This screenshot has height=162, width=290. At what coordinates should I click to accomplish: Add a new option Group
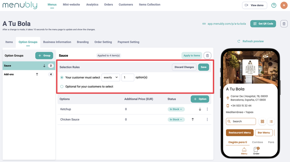44,55
